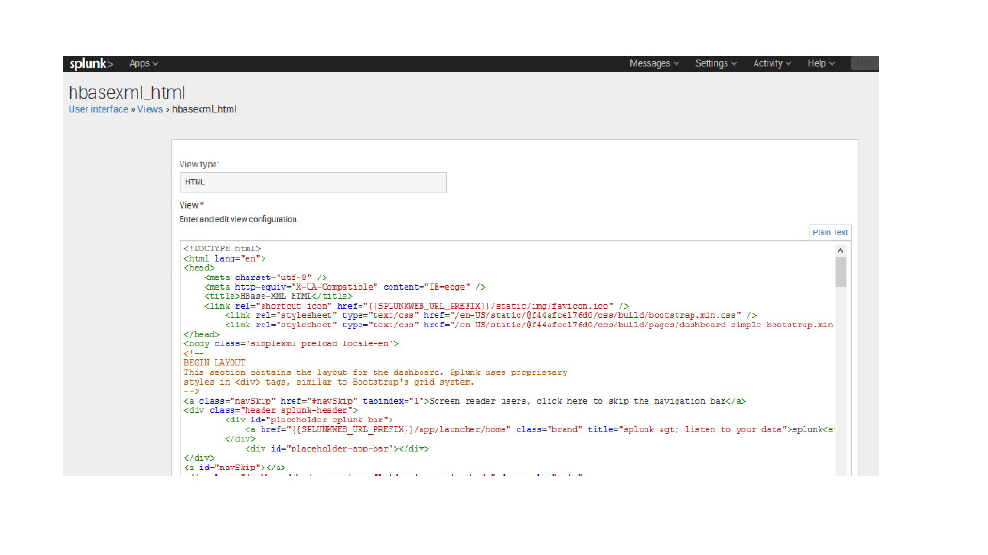Expand the Messages menu
This screenshot has width=988, height=555.
coord(654,64)
